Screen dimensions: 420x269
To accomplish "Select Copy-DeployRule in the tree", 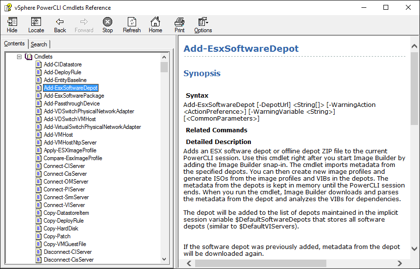I will [63, 221].
